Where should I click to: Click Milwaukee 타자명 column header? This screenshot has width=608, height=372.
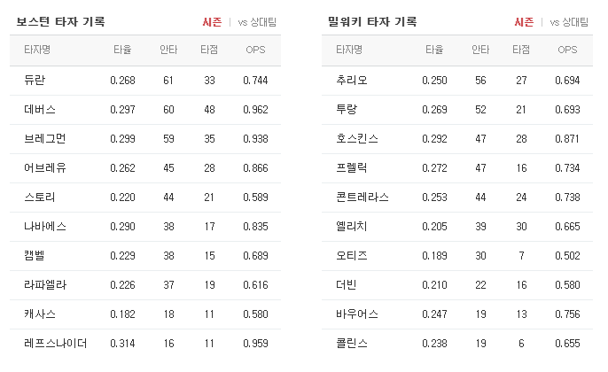point(349,50)
